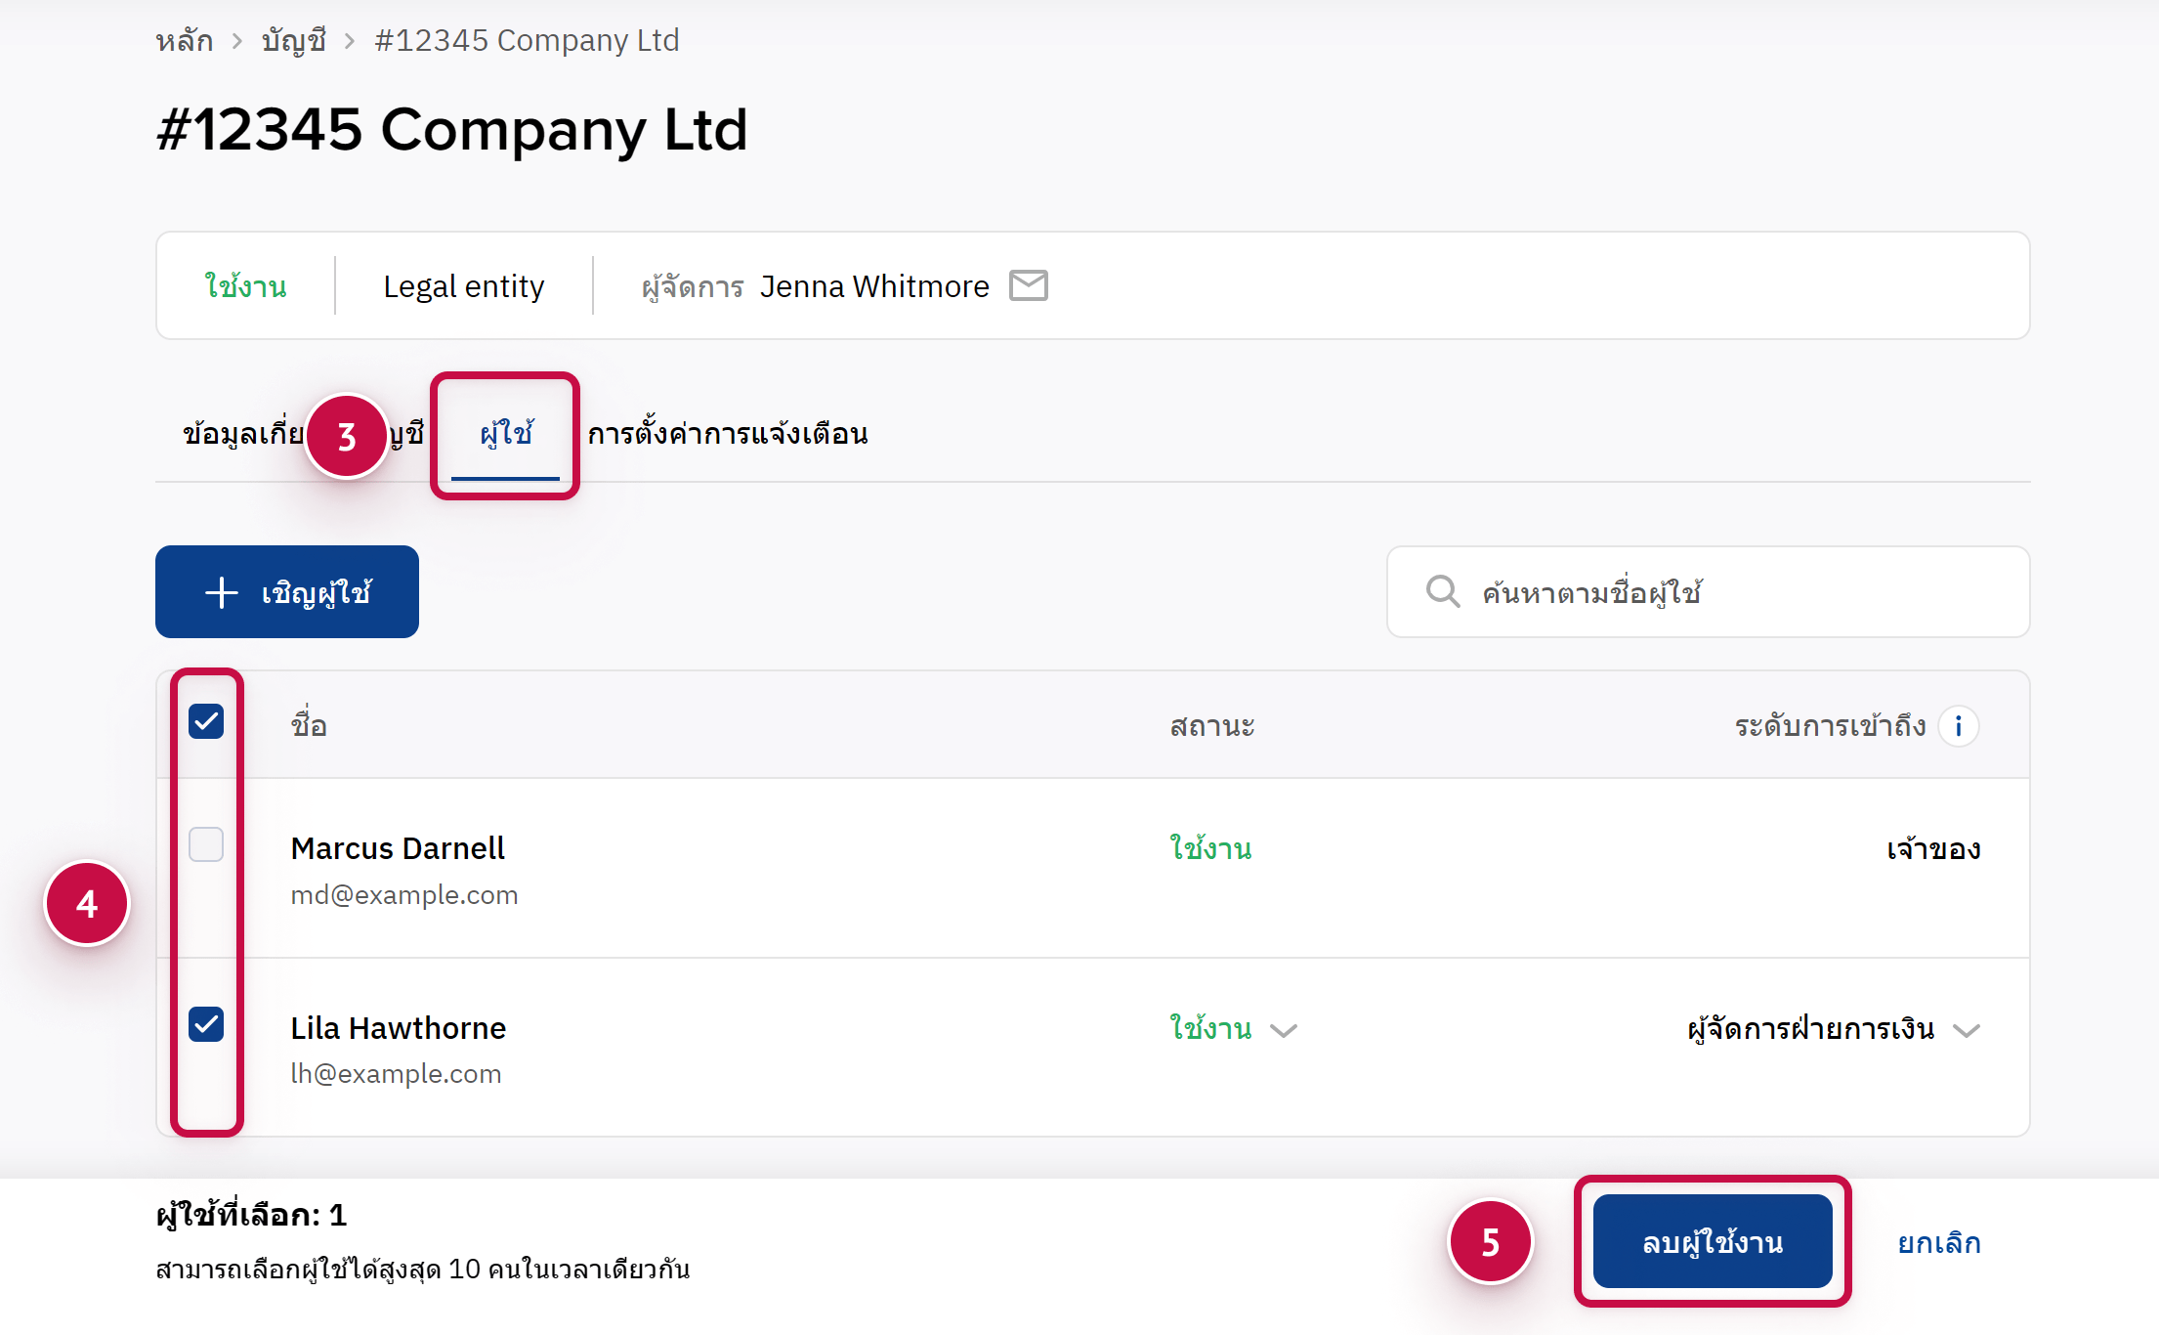This screenshot has width=2159, height=1335.
Task: Click the access level info icon
Action: pos(1958,726)
